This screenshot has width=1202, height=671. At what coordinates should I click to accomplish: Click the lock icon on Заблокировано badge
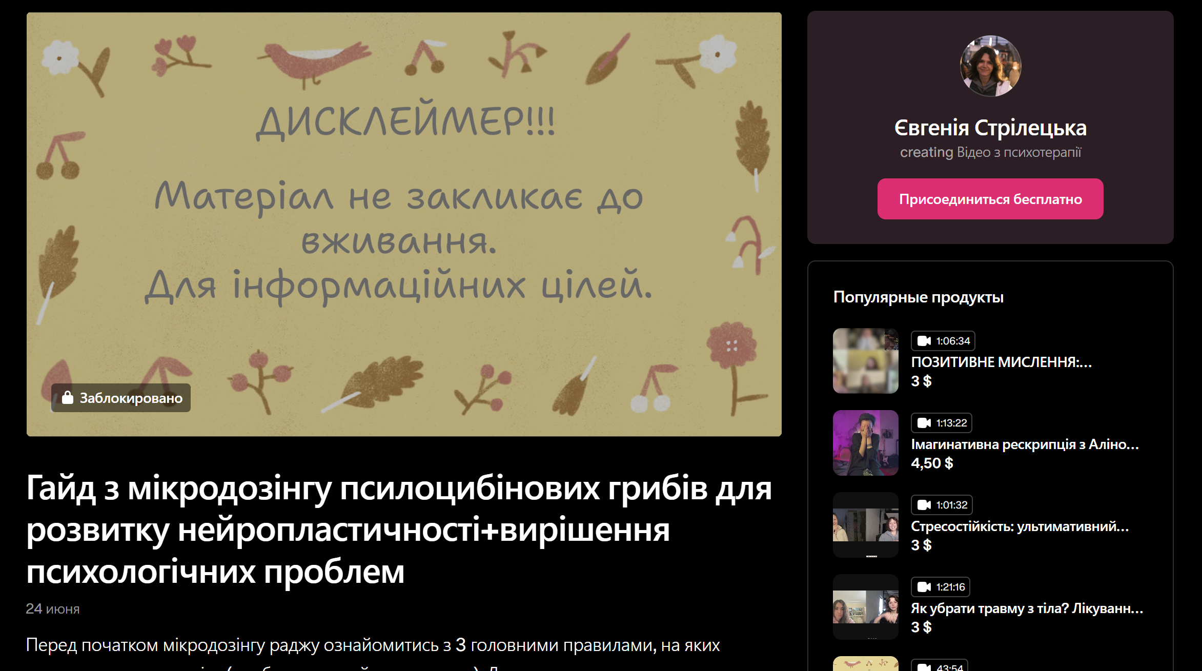[68, 397]
